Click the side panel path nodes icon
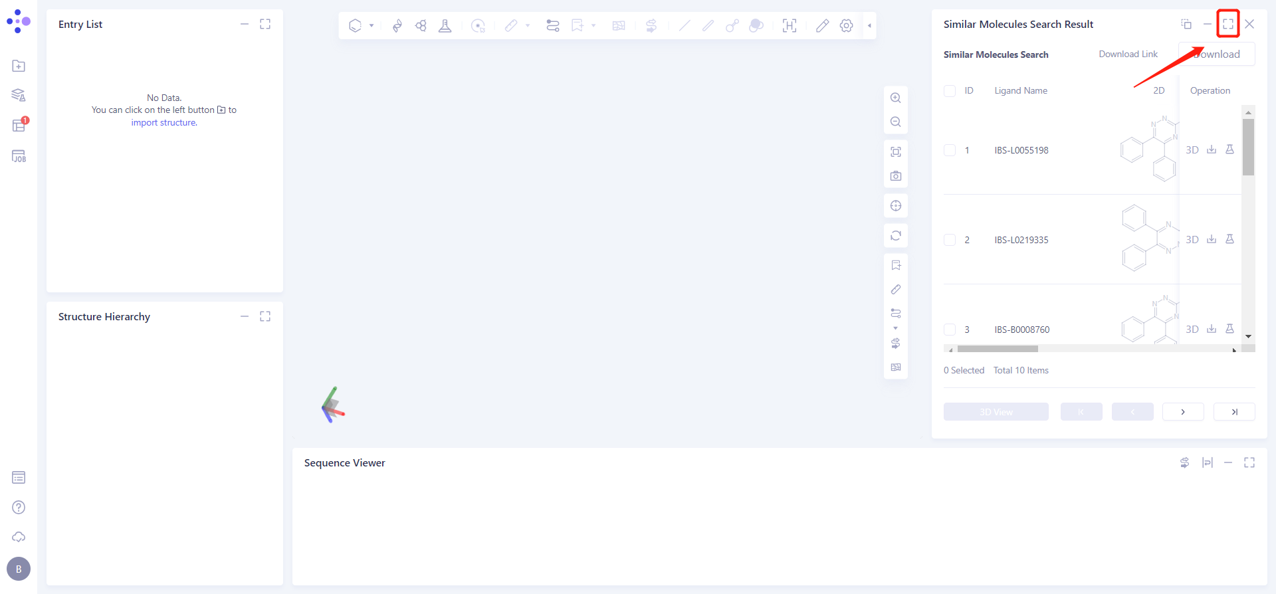 click(x=896, y=314)
